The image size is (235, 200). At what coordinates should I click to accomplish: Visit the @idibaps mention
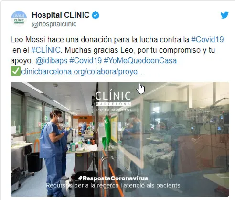[x=51, y=61]
